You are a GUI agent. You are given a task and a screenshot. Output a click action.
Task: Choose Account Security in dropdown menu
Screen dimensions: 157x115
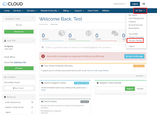click(136, 25)
